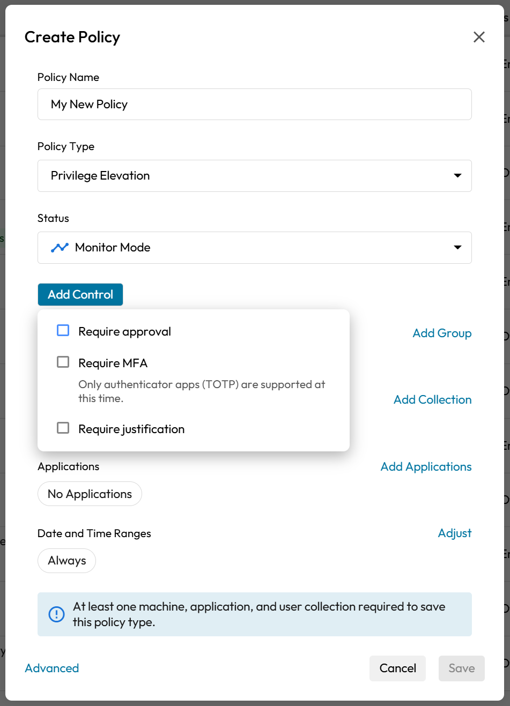Tick the Require justification checkbox
Screen dimensions: 510x706
click(63, 428)
